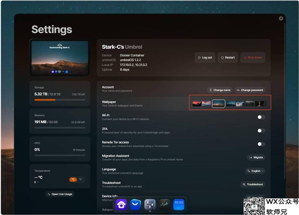Screen dimensions: 299x215
Task: Open the English language dropdown
Action: pos(255,171)
